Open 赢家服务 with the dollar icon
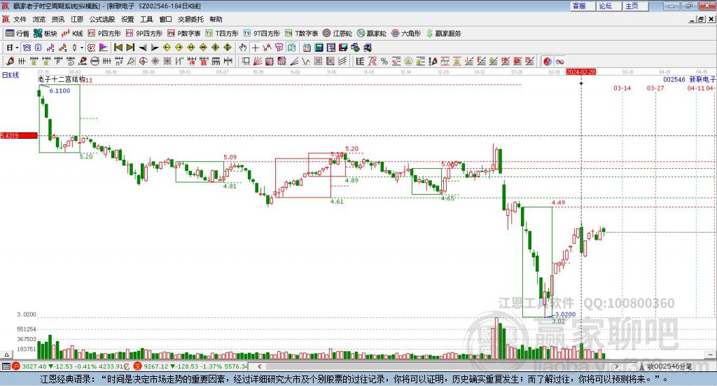Screen dimensions: 717x386 [x=443, y=34]
